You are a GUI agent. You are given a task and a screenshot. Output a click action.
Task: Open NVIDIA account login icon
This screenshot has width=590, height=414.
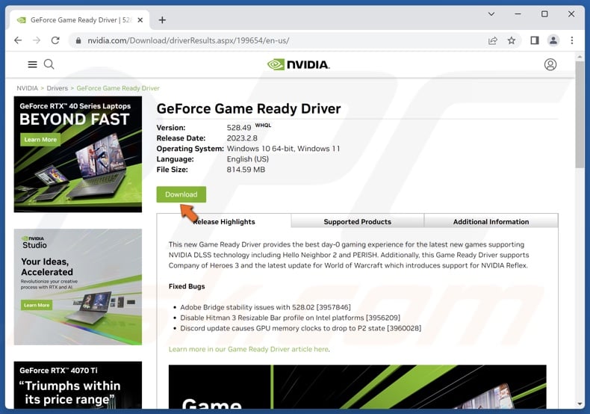(x=550, y=65)
